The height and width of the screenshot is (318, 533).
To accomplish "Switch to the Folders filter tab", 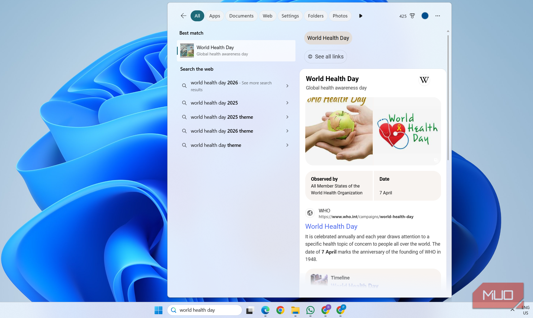I will click(316, 16).
